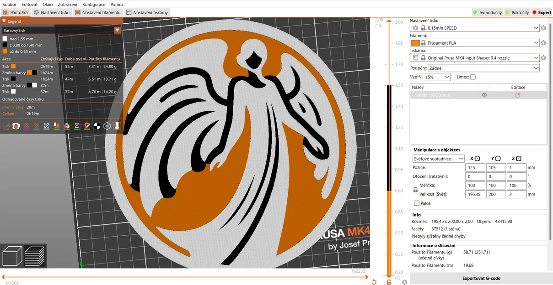
Task: Toggle center of gravity marker icon
Action: pos(97,126)
